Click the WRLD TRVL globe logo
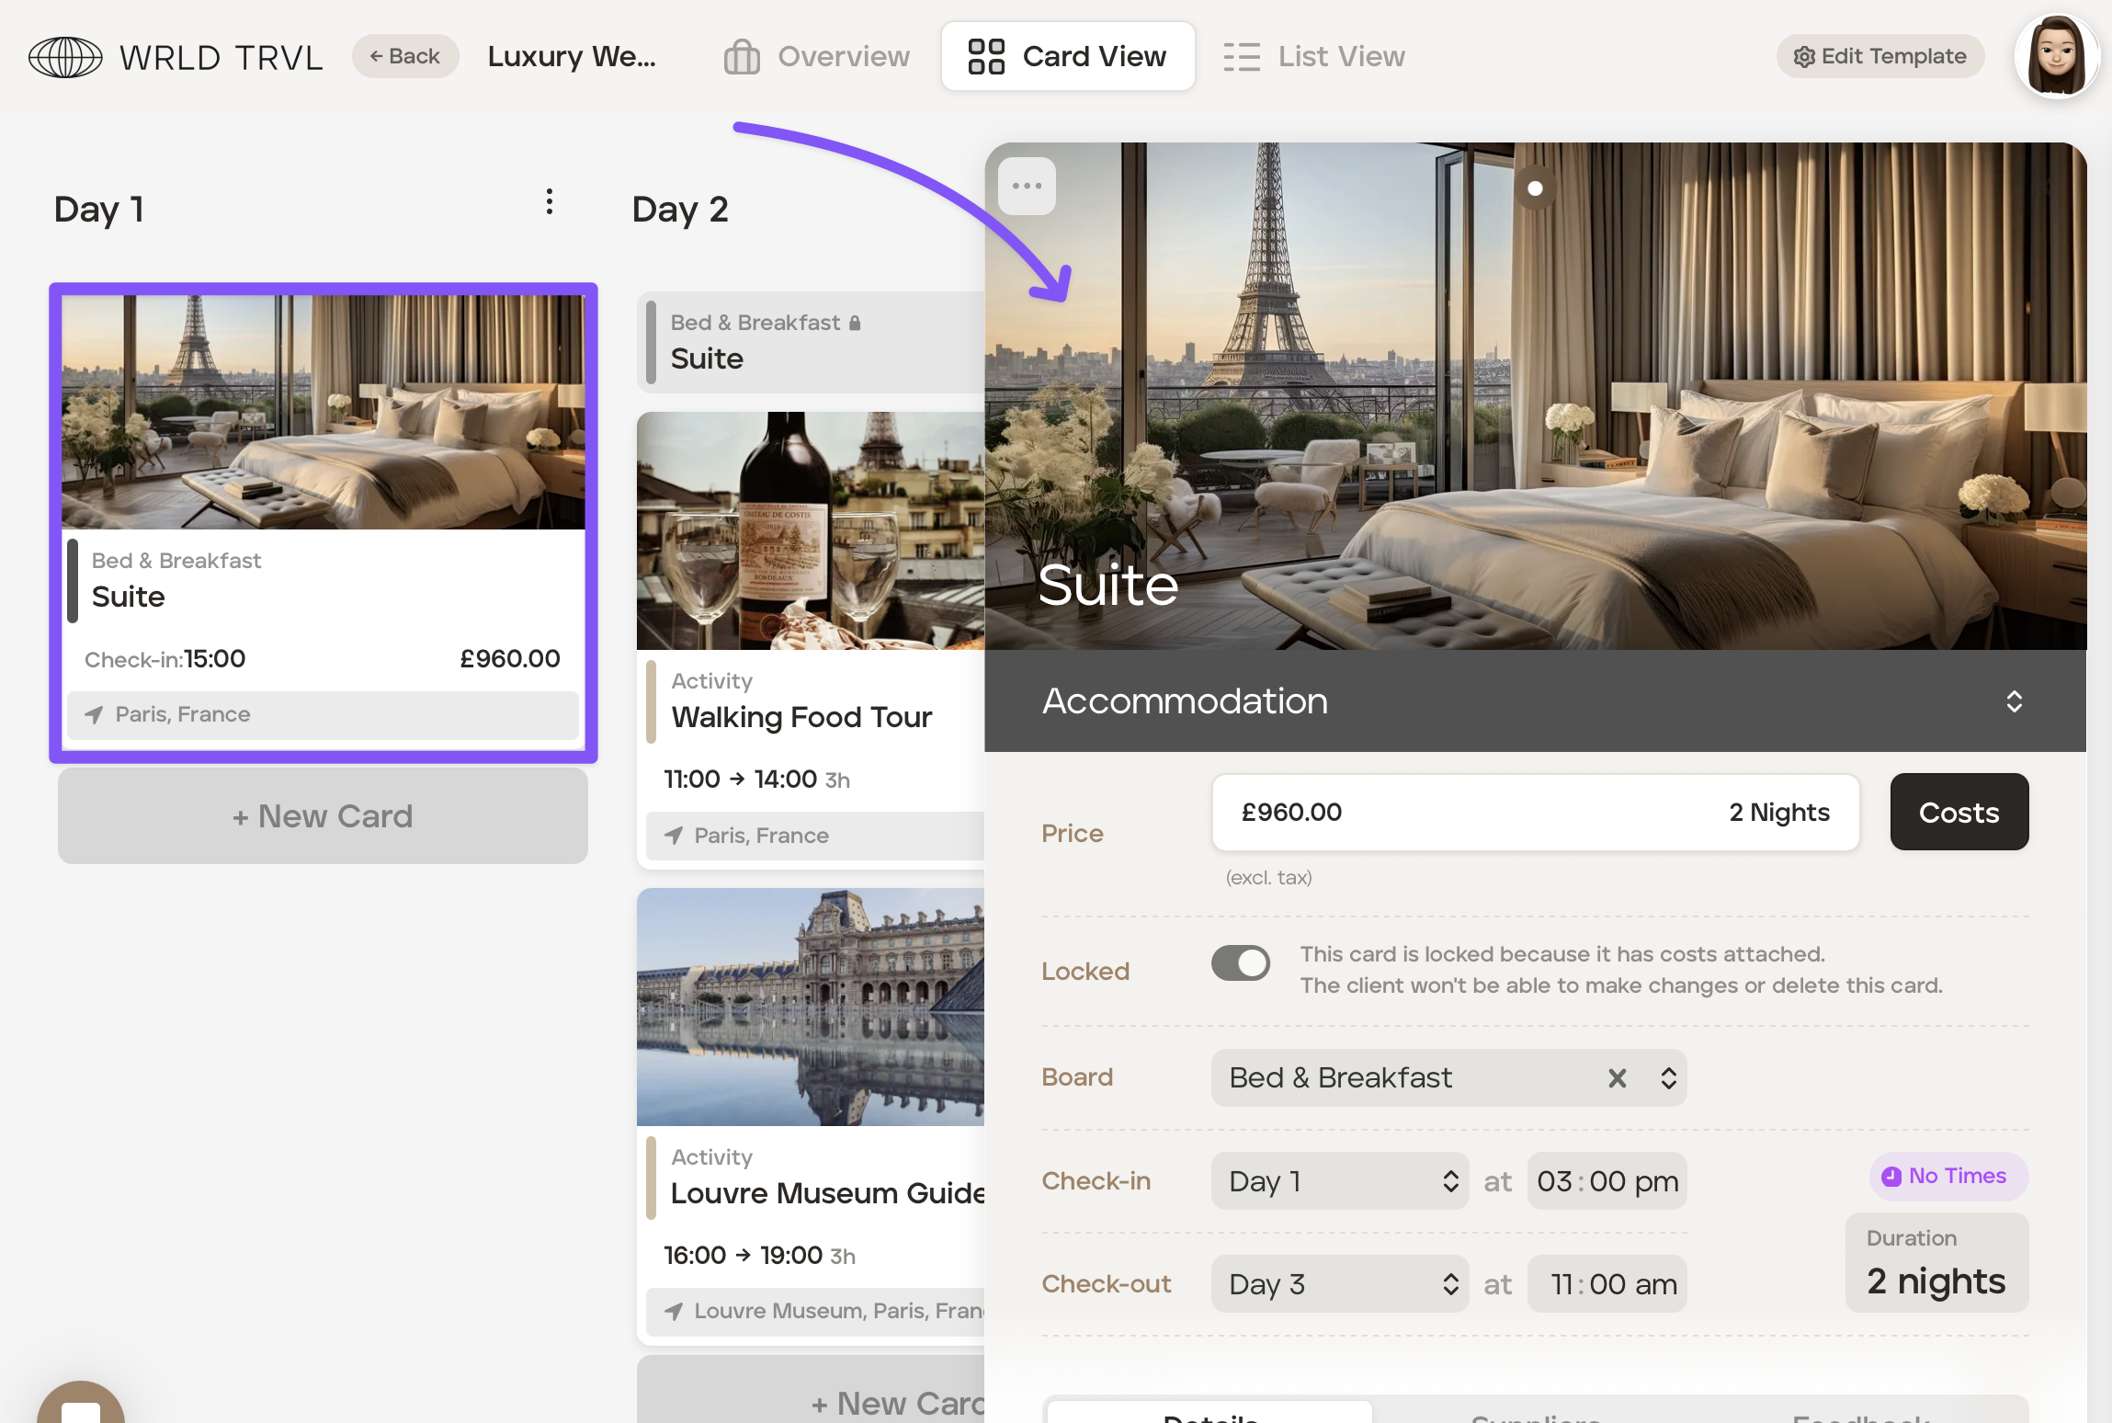 (x=65, y=57)
